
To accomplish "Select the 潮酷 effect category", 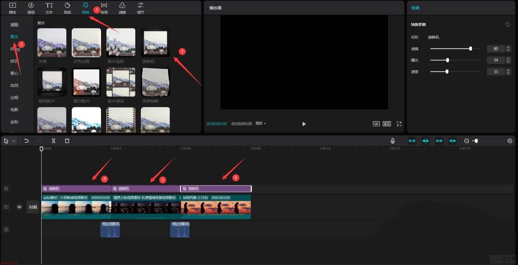I will point(14,25).
